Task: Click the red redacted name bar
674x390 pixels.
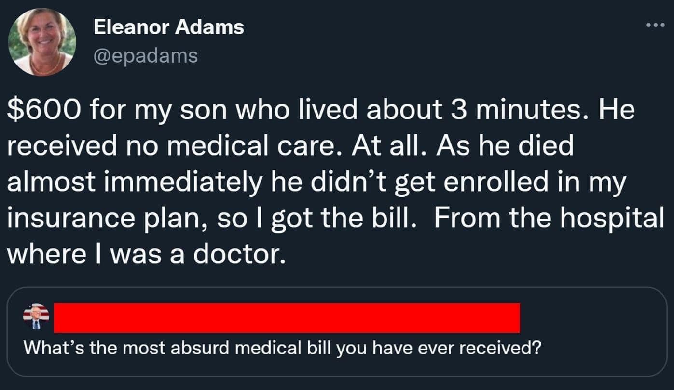Action: (x=287, y=318)
